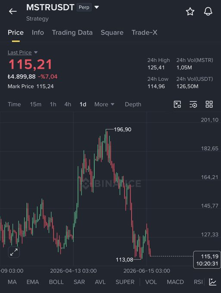
Task: Open the four-square grid layout icon
Action: (x=209, y=104)
